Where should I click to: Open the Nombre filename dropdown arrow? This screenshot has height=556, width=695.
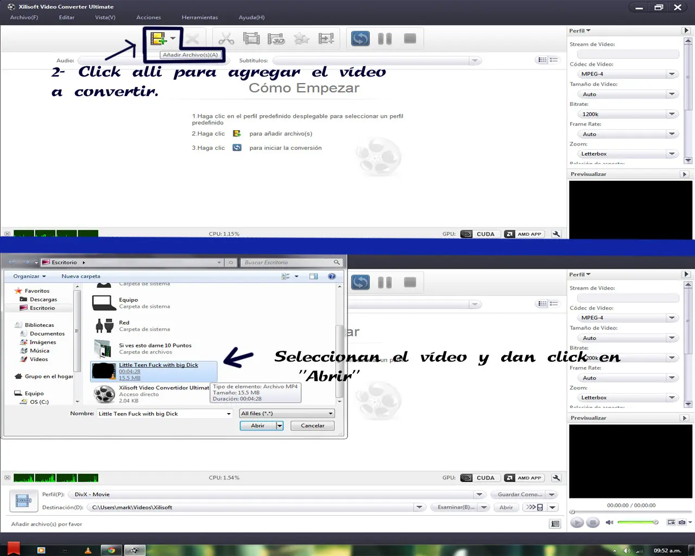[x=229, y=414]
